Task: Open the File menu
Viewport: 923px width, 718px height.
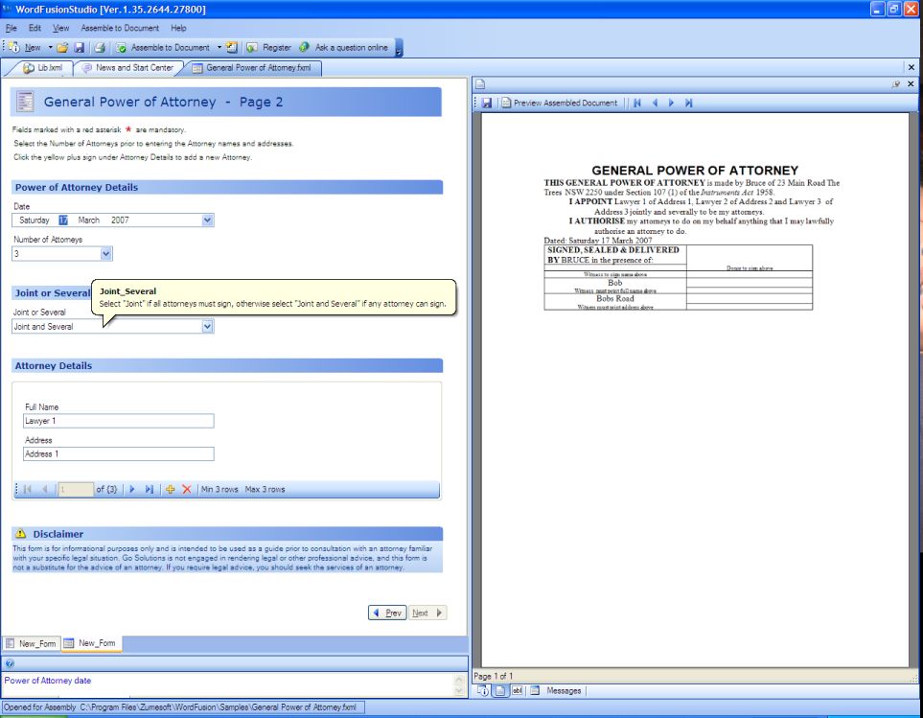Action: tap(12, 28)
